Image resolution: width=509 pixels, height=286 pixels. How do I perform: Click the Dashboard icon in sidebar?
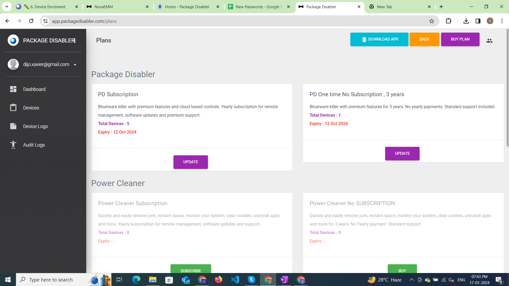pos(13,89)
